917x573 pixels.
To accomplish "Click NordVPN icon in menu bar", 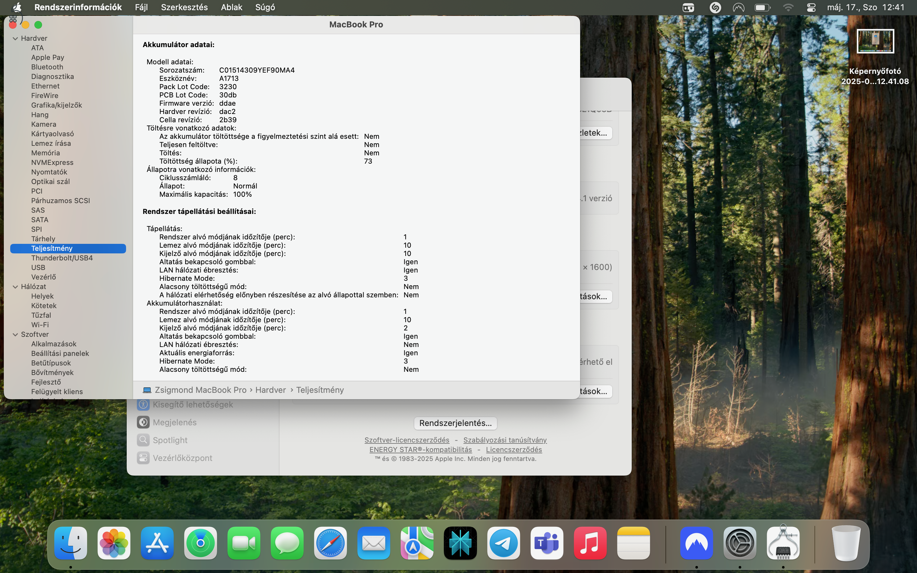I will pos(738,8).
